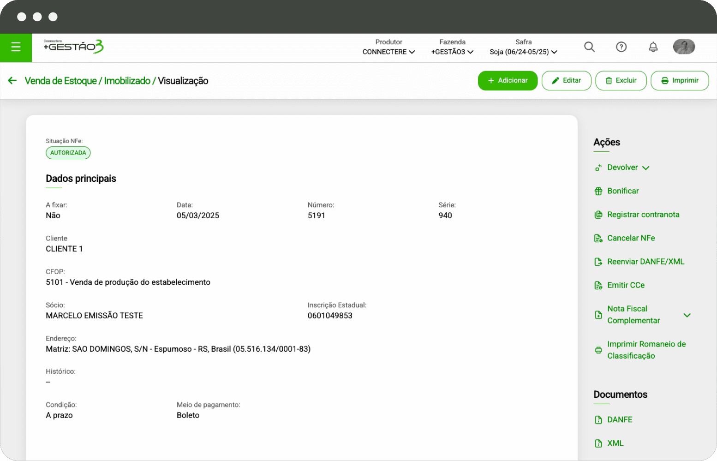Click the +GESTÃO3 logo
717x461 pixels.
tap(73, 47)
